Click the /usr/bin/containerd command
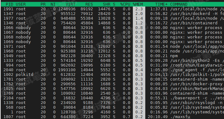The width and height of the screenshot is (224, 119). coord(194,23)
